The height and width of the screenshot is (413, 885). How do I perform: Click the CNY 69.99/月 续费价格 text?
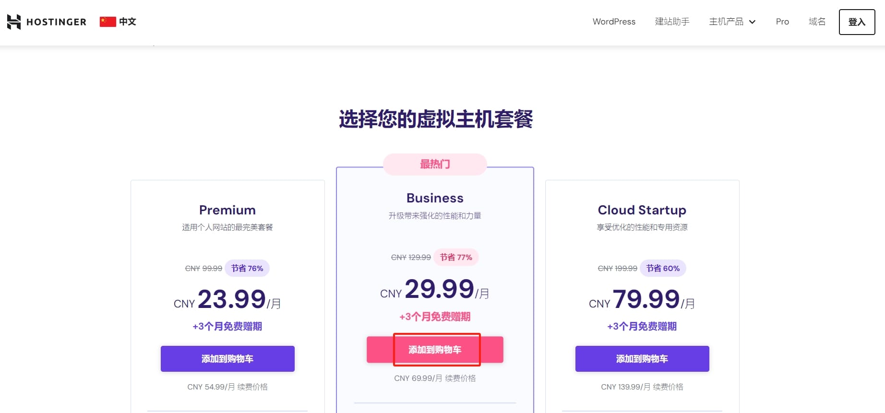point(435,378)
